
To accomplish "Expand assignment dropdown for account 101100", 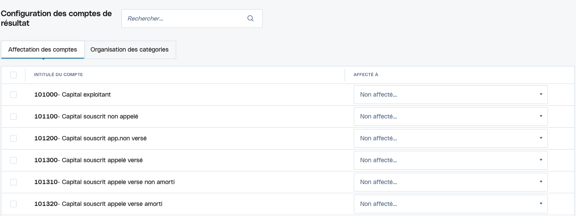I will point(450,116).
